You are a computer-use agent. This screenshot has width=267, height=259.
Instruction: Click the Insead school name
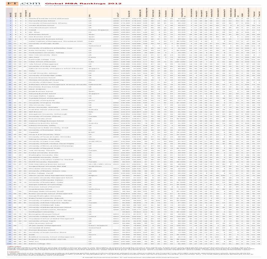click(x=32, y=30)
